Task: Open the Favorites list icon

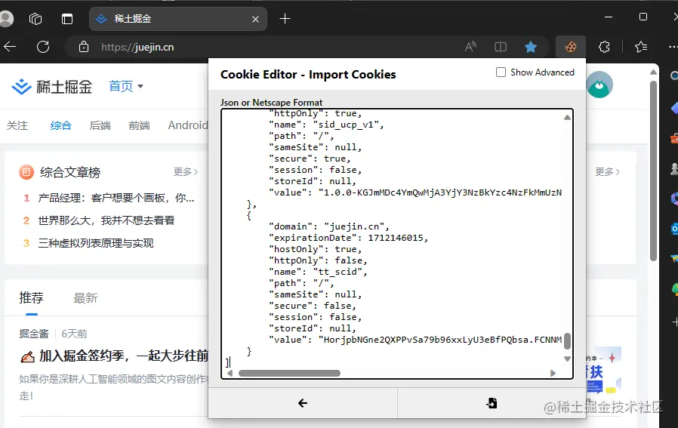Action: point(641,47)
